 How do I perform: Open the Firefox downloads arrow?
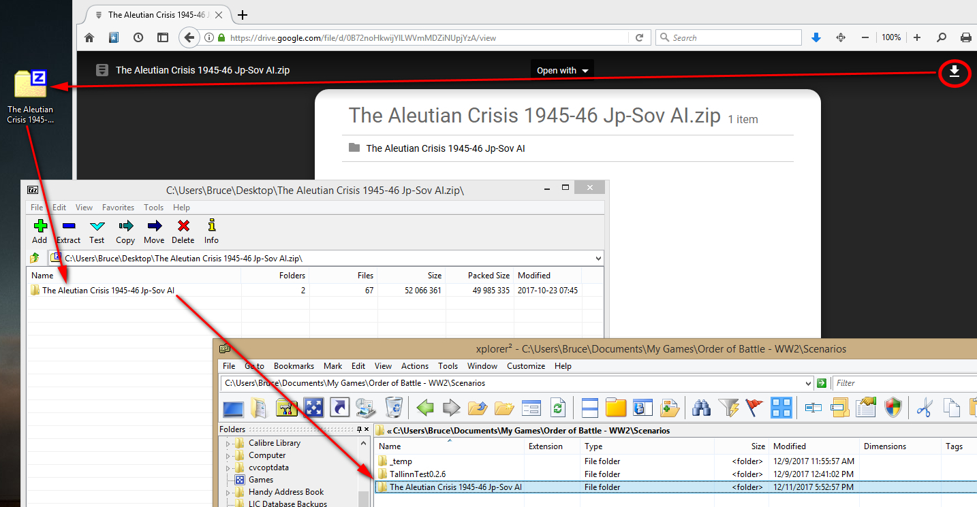coord(816,37)
